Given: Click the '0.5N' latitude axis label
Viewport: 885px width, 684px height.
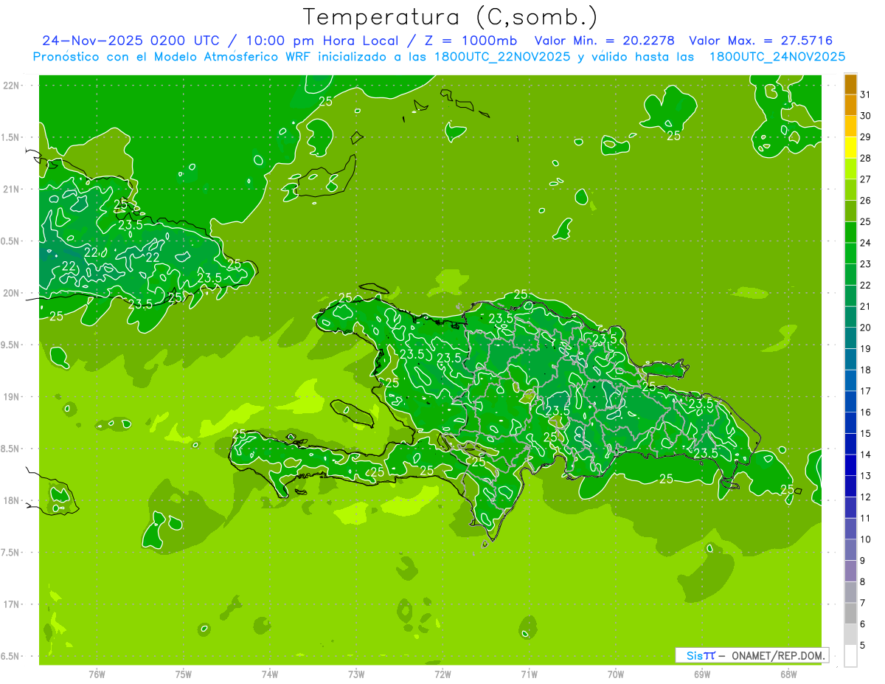Looking at the screenshot, I should coord(10,241).
